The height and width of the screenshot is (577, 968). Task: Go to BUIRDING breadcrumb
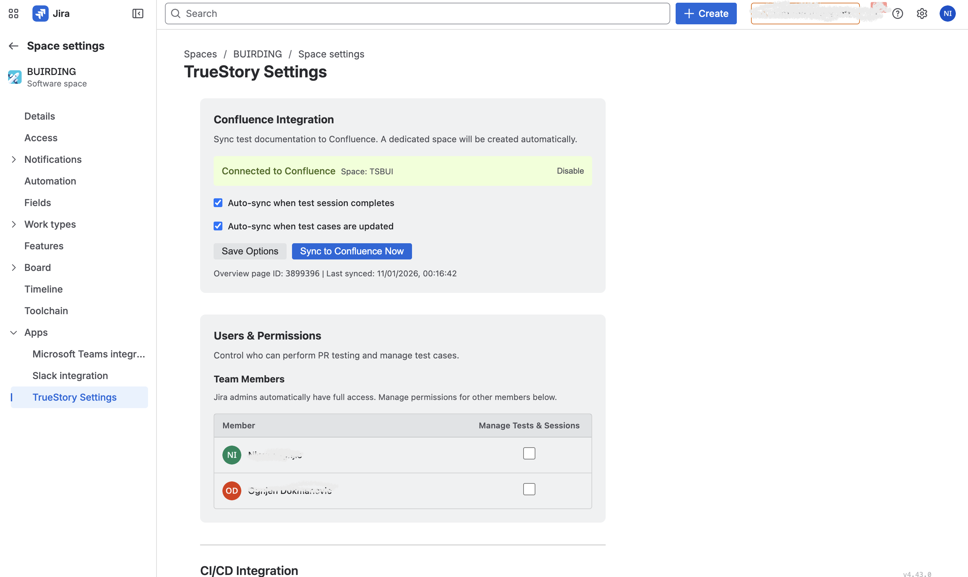[258, 54]
